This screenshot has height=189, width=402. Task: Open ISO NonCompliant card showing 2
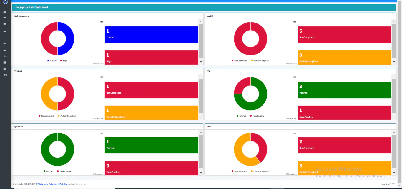(345, 145)
